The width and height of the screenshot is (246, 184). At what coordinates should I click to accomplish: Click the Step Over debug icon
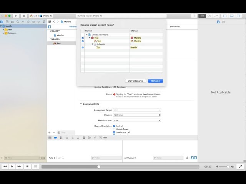pyautogui.click(x=67, y=138)
